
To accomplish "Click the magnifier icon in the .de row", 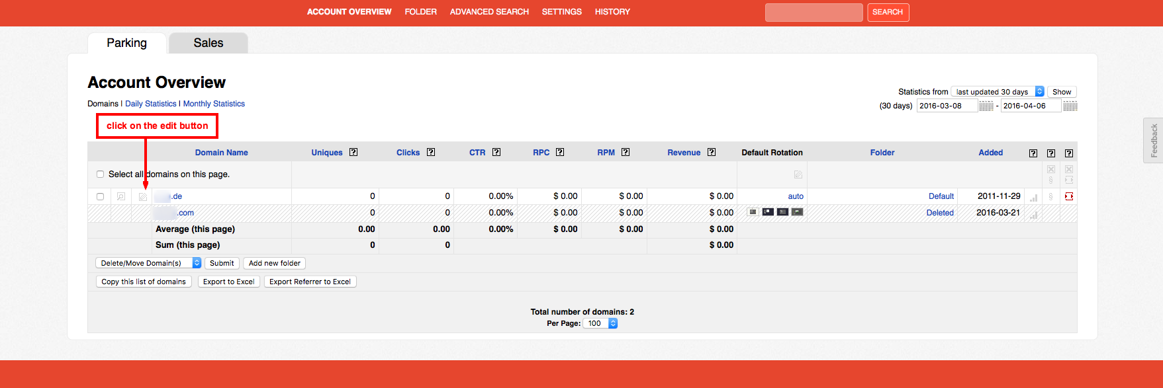I will point(121,196).
